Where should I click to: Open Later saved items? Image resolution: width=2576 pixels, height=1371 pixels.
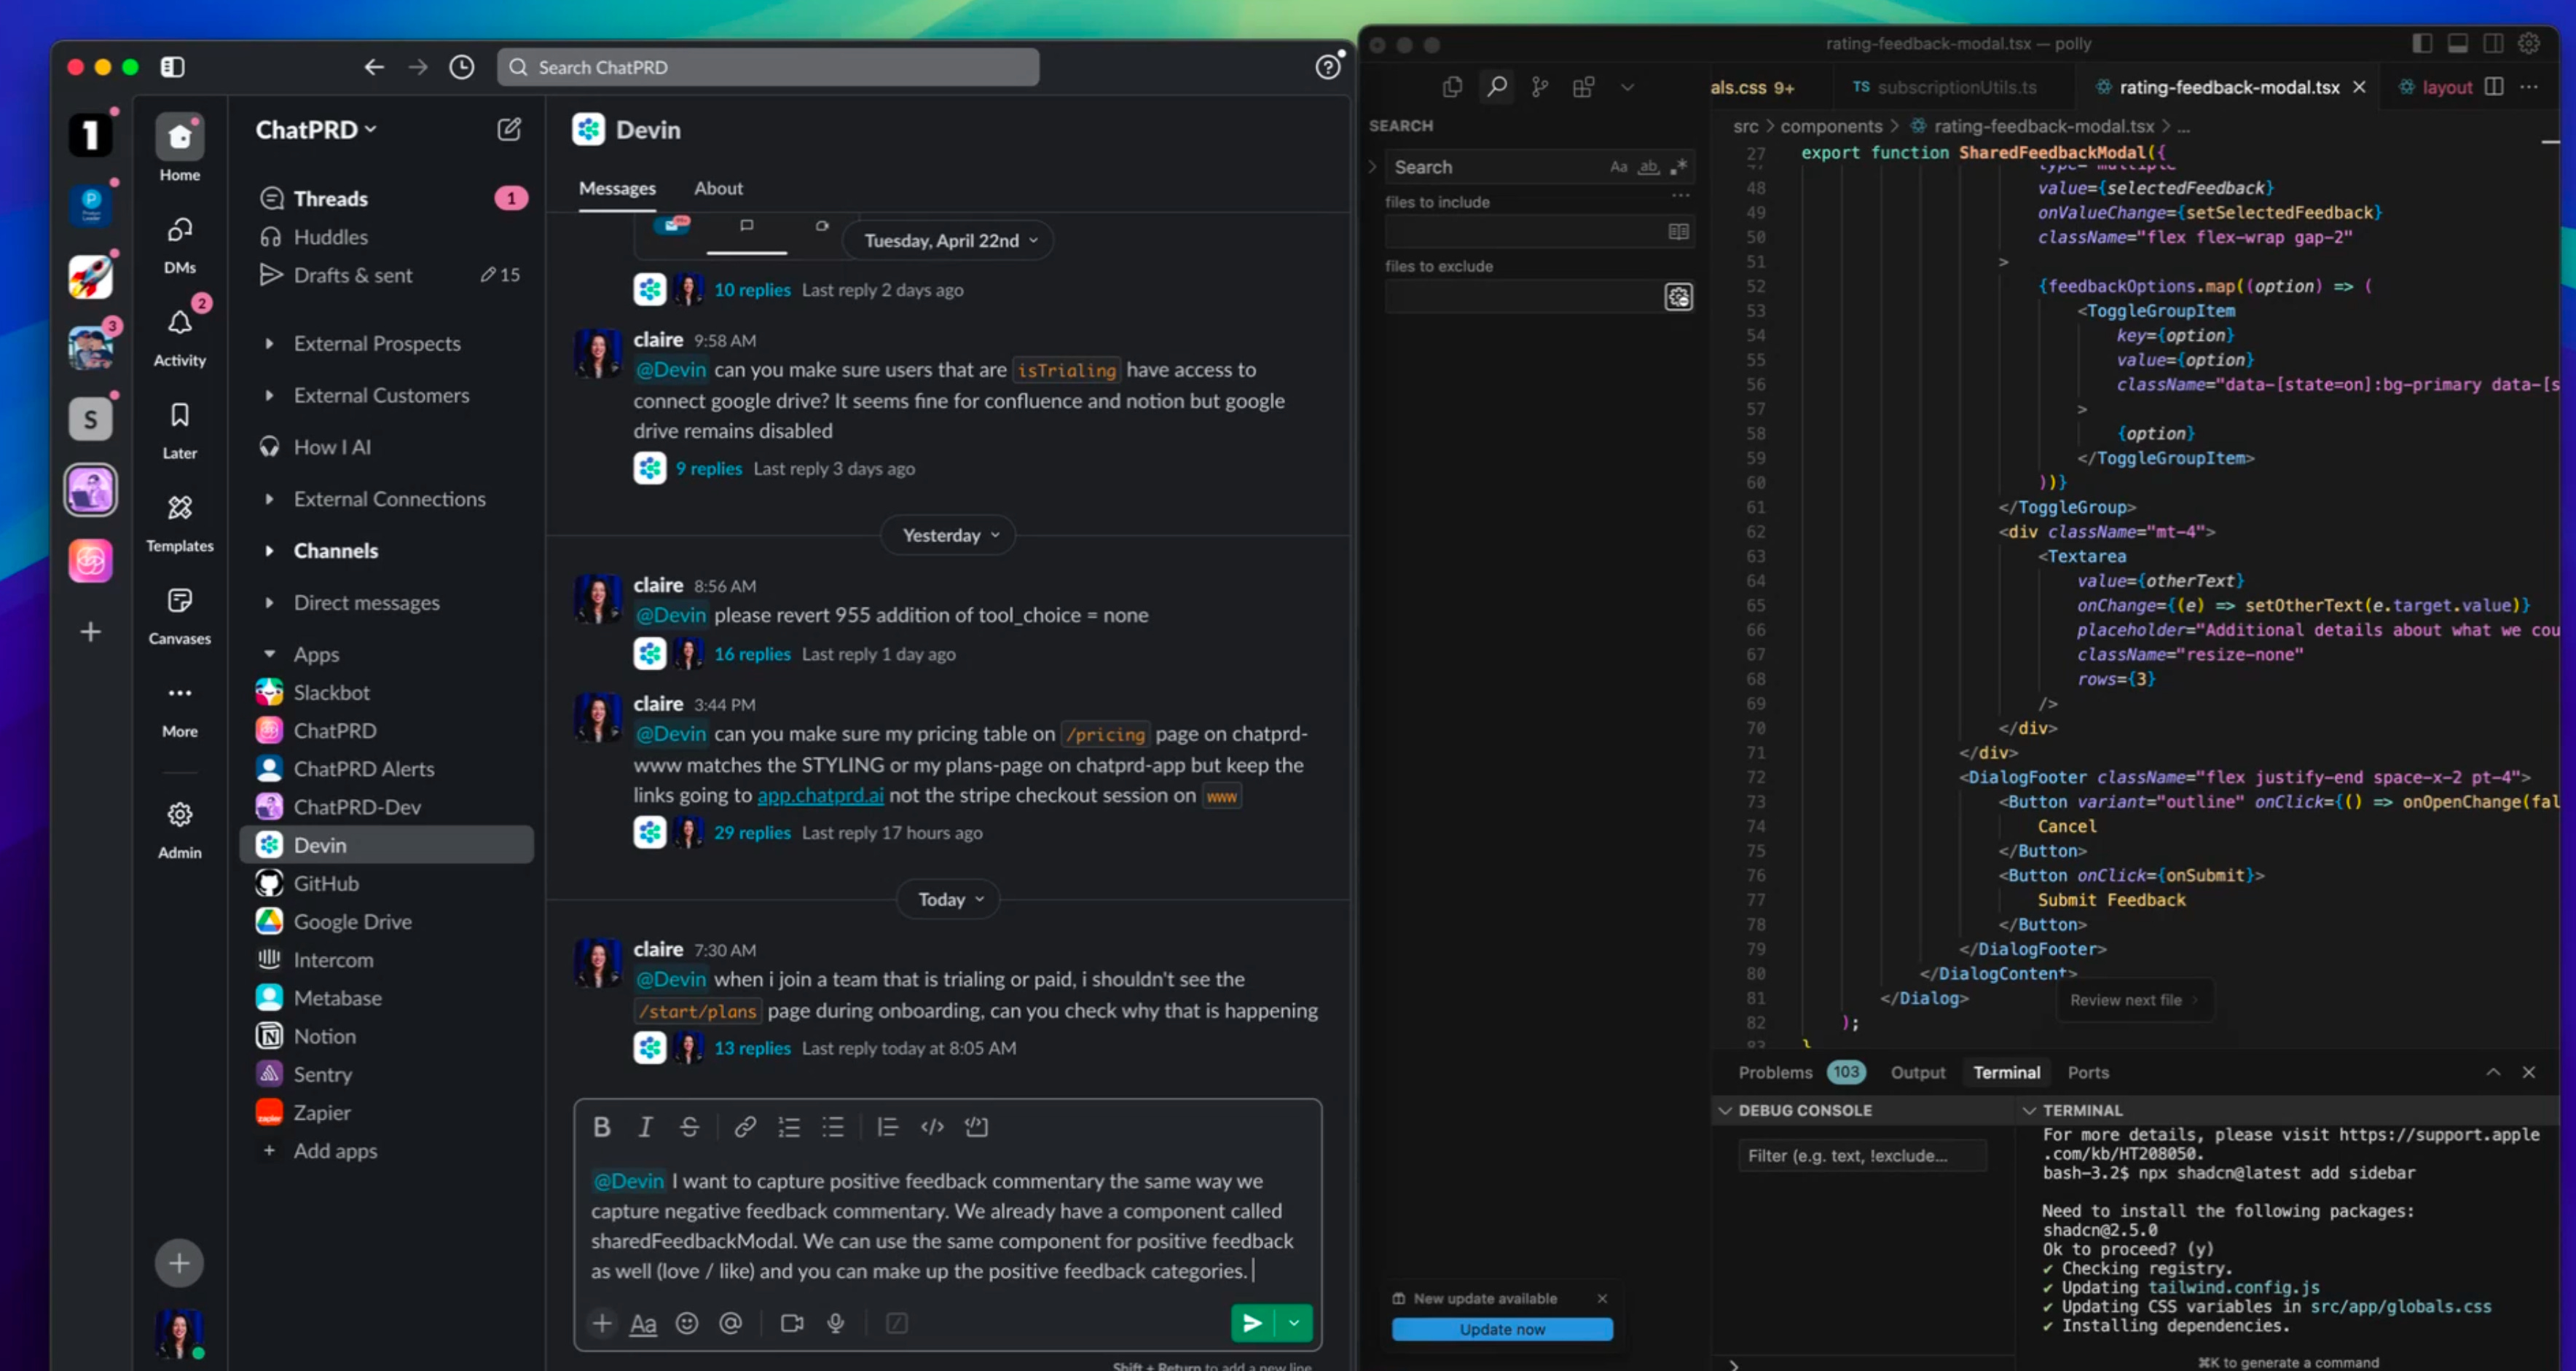point(179,430)
